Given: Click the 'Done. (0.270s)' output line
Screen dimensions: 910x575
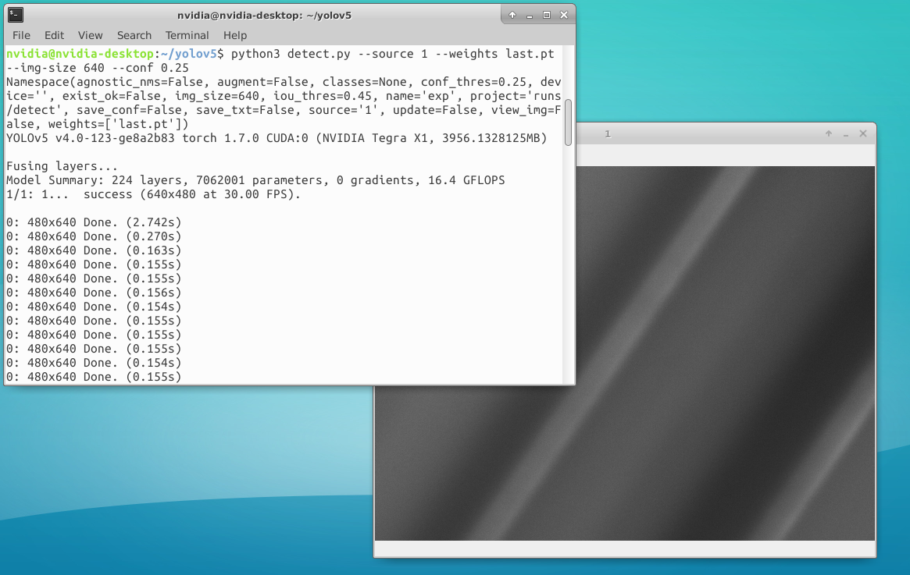Looking at the screenshot, I should (x=94, y=236).
